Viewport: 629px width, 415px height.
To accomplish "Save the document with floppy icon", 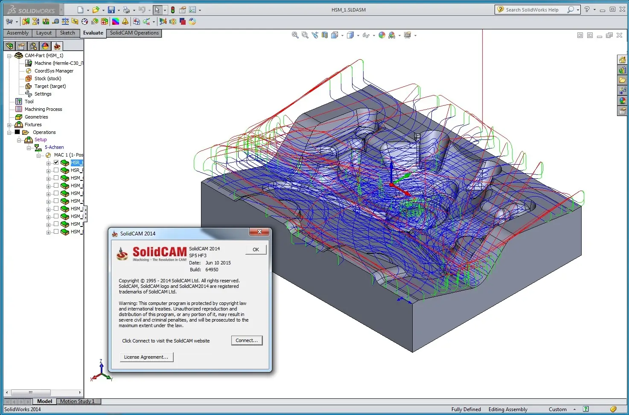I will tap(111, 10).
